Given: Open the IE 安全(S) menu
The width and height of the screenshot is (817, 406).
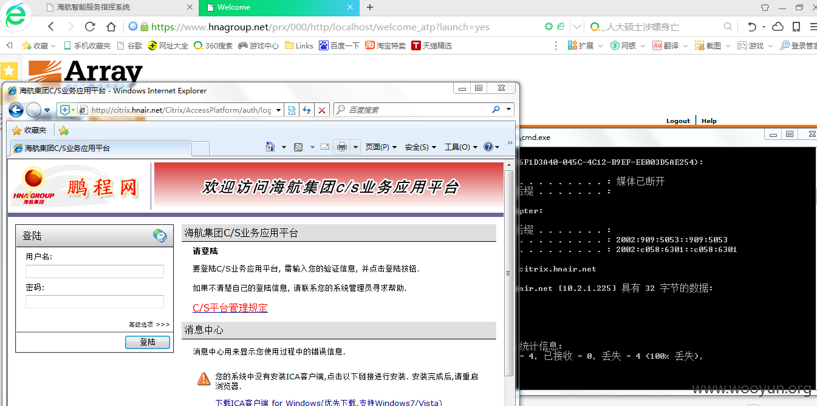Looking at the screenshot, I should coord(420,147).
